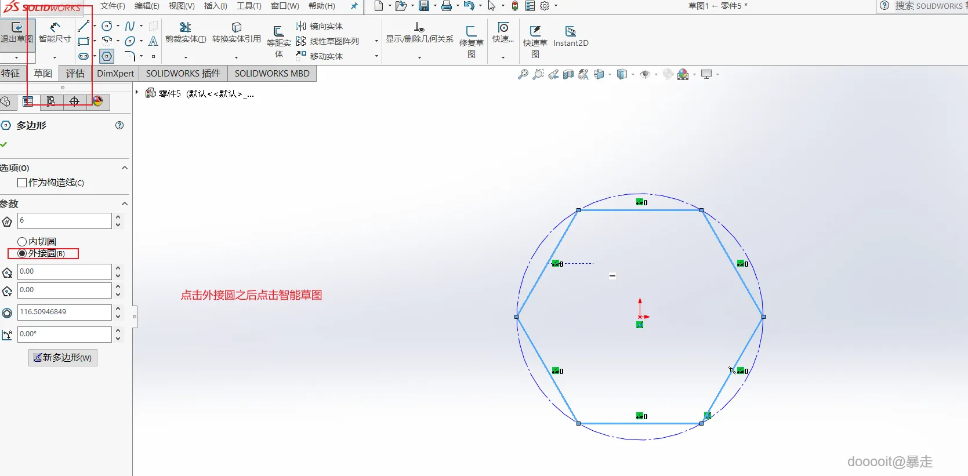
Task: Click Linear Sketch Pattern (线性草图阵列)
Action: 327,41
